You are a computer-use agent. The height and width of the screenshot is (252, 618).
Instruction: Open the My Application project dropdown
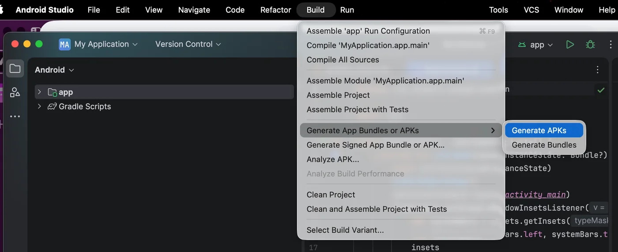coord(106,44)
